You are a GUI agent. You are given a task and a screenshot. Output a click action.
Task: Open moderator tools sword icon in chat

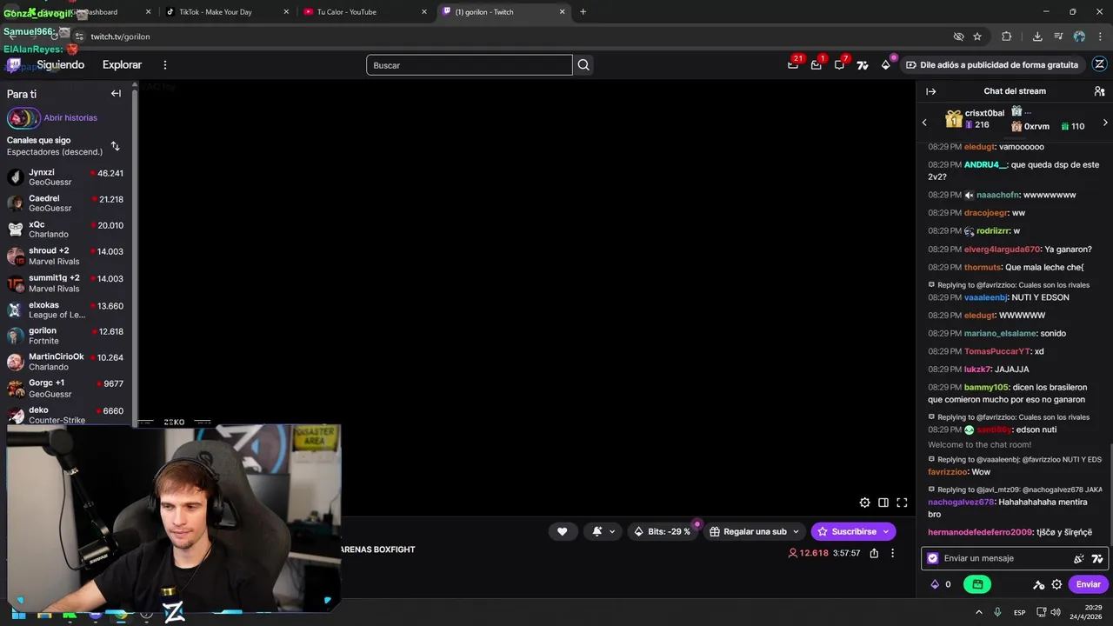[x=1038, y=584]
